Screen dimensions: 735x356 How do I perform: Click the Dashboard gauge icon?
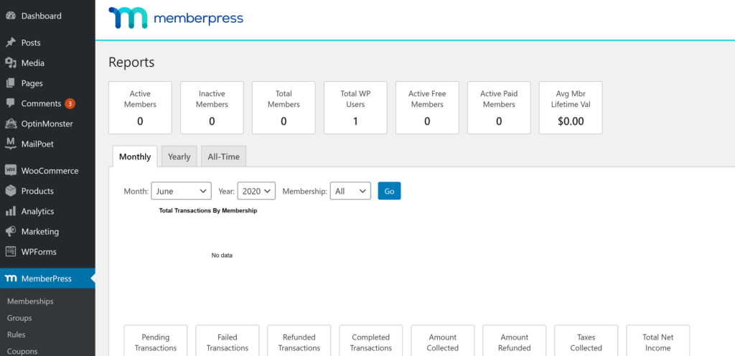[x=10, y=16]
